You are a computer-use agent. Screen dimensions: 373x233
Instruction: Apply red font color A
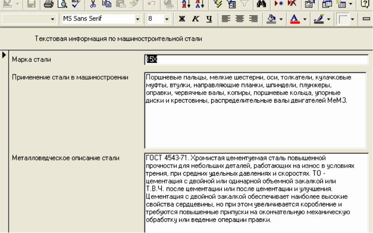[295, 19]
